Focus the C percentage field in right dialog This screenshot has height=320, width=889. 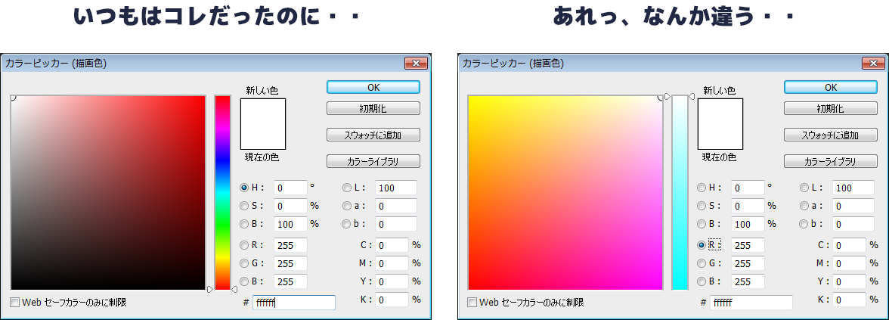pyautogui.click(x=850, y=245)
